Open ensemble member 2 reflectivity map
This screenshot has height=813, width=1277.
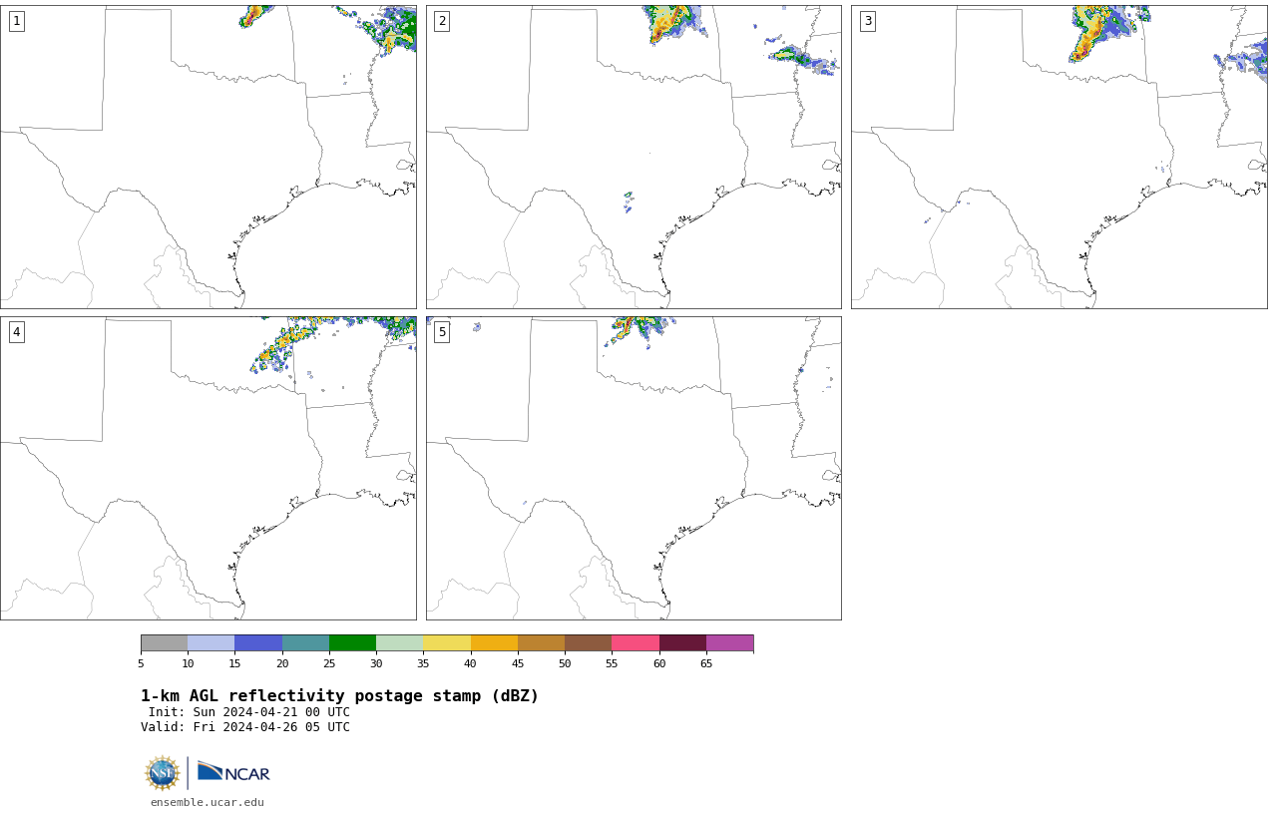(634, 157)
